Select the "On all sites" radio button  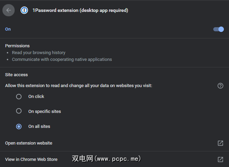[x=19, y=126]
